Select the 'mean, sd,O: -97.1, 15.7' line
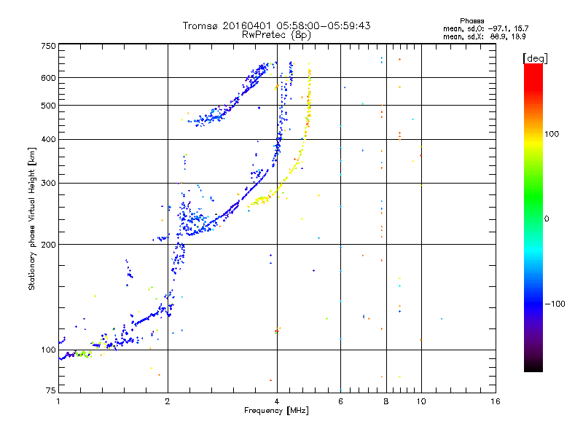Viewport: 583px width, 437px height. coord(485,28)
